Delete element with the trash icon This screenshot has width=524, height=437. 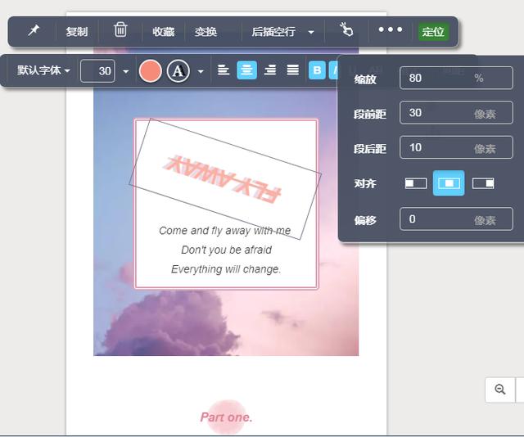120,30
